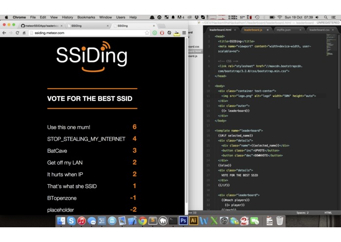
Task: Open Spotlight search in menu bar
Action: [326, 17]
